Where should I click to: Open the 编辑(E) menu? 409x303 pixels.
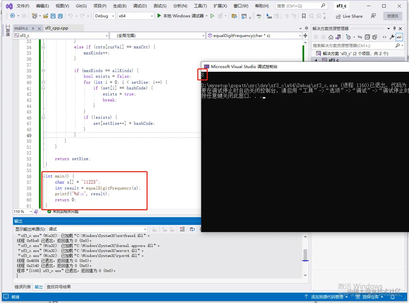coord(42,6)
